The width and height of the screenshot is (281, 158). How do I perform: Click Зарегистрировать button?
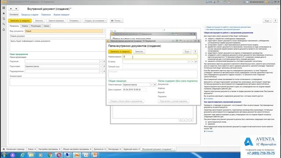coord(56,21)
